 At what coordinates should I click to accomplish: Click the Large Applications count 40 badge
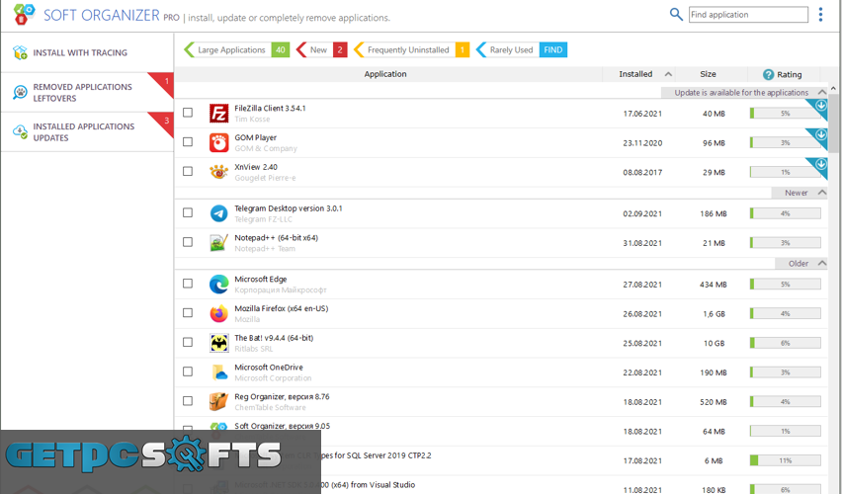pyautogui.click(x=281, y=50)
